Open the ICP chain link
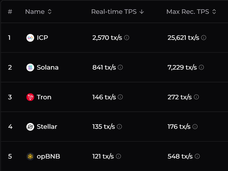Viewport: 228px width, 171px height. click(42, 38)
